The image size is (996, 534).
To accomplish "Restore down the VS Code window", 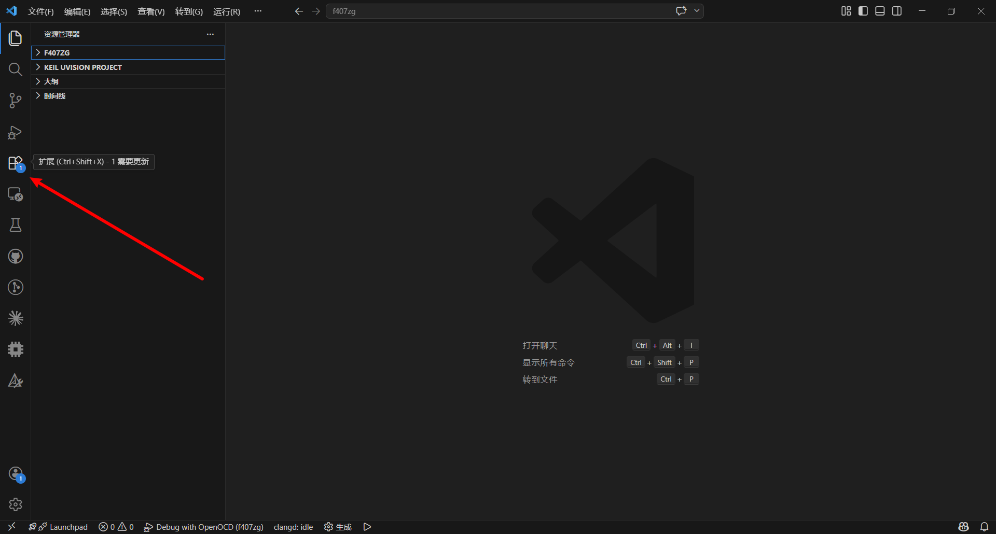I will pyautogui.click(x=951, y=11).
